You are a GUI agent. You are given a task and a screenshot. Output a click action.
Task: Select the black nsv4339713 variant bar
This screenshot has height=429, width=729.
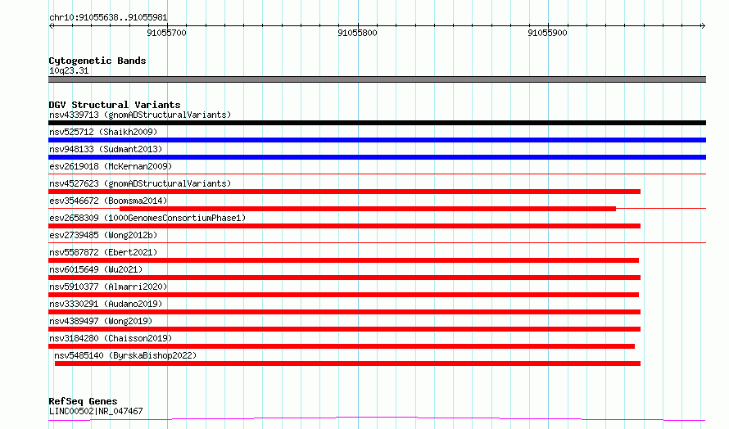(377, 123)
